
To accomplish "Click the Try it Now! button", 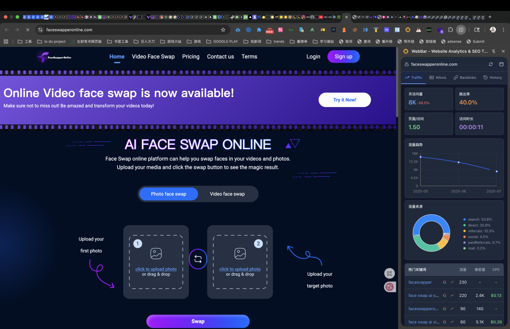I will (345, 100).
